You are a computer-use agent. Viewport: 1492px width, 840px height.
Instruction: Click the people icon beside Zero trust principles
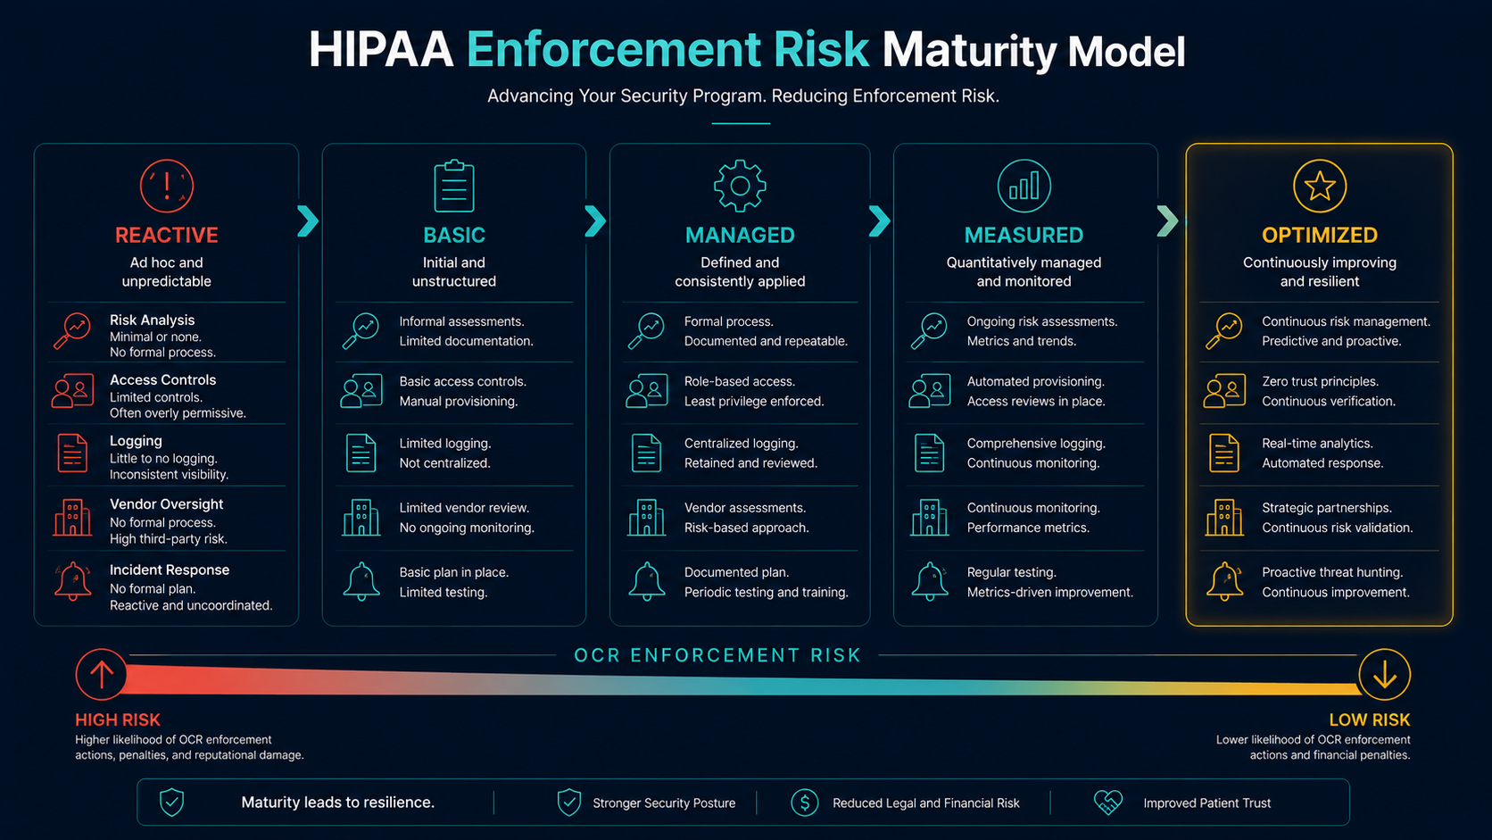pos(1224,391)
